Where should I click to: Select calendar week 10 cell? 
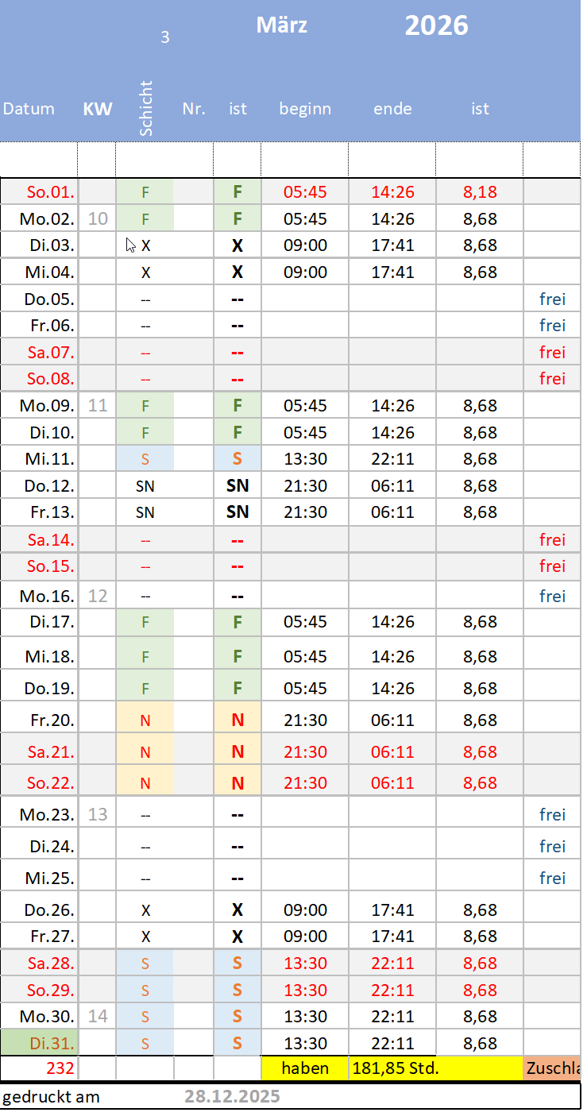pyautogui.click(x=98, y=218)
